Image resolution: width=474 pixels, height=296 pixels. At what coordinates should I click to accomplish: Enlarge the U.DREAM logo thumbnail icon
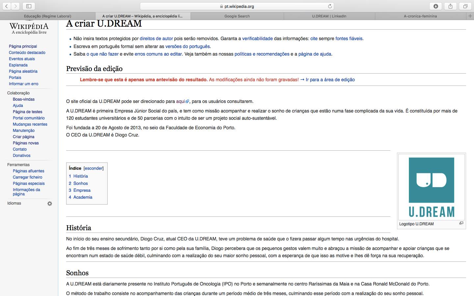point(461,223)
